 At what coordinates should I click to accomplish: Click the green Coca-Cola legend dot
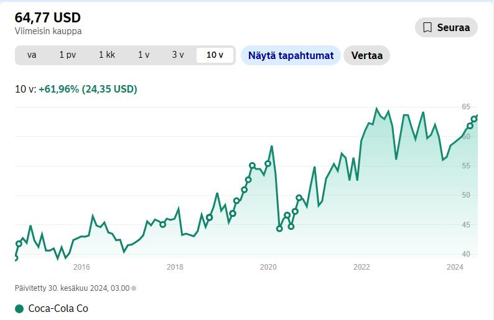pyautogui.click(x=19, y=309)
